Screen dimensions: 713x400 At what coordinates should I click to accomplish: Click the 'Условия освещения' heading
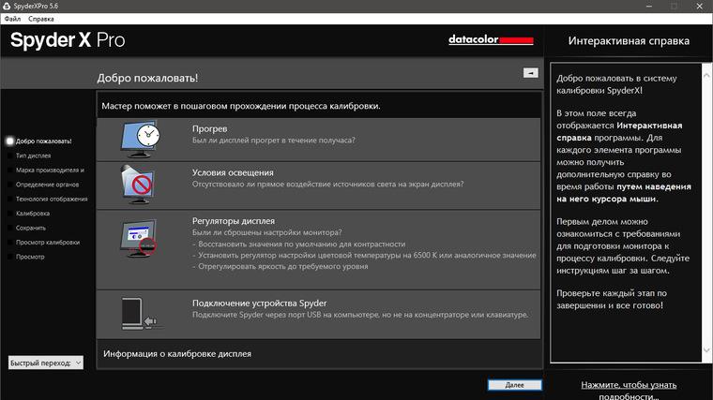pyautogui.click(x=233, y=172)
